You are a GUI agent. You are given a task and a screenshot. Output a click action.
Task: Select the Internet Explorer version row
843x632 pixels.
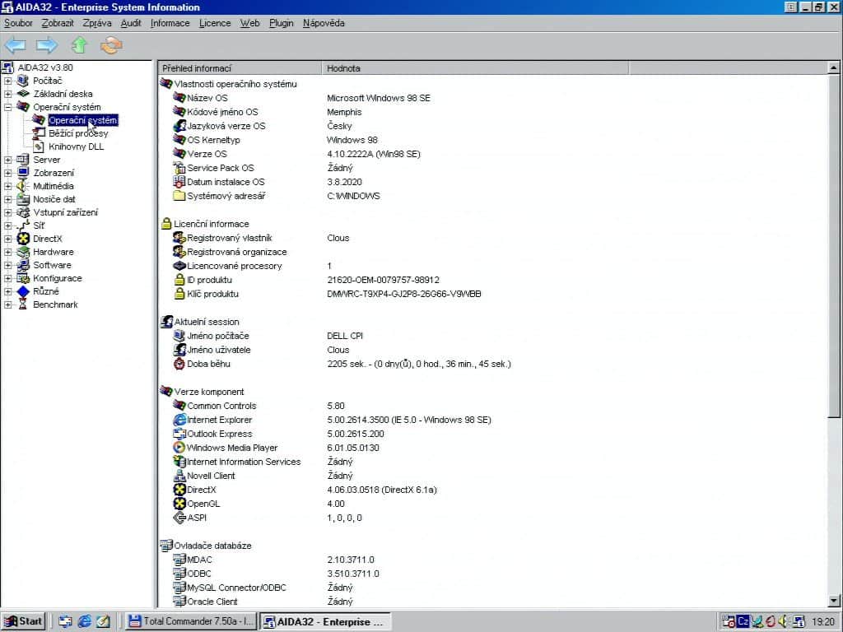(493, 420)
